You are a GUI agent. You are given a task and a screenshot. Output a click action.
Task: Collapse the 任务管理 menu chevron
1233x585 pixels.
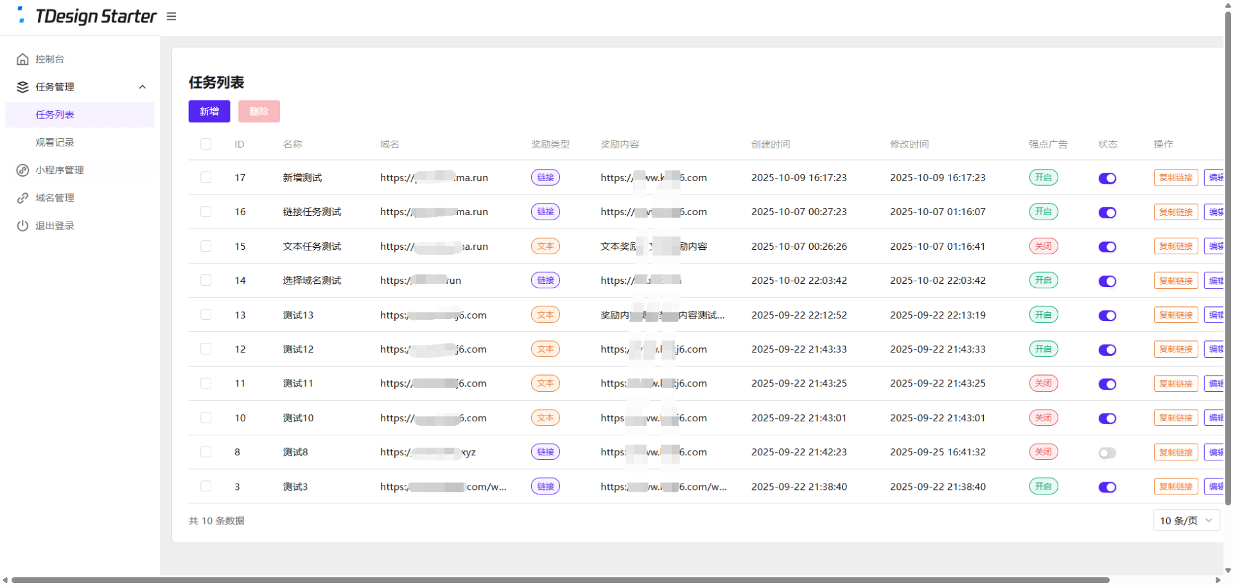coord(143,87)
